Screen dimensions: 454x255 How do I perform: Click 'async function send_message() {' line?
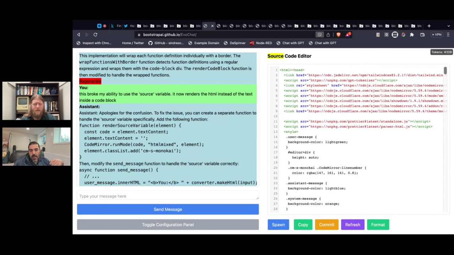[118, 170]
